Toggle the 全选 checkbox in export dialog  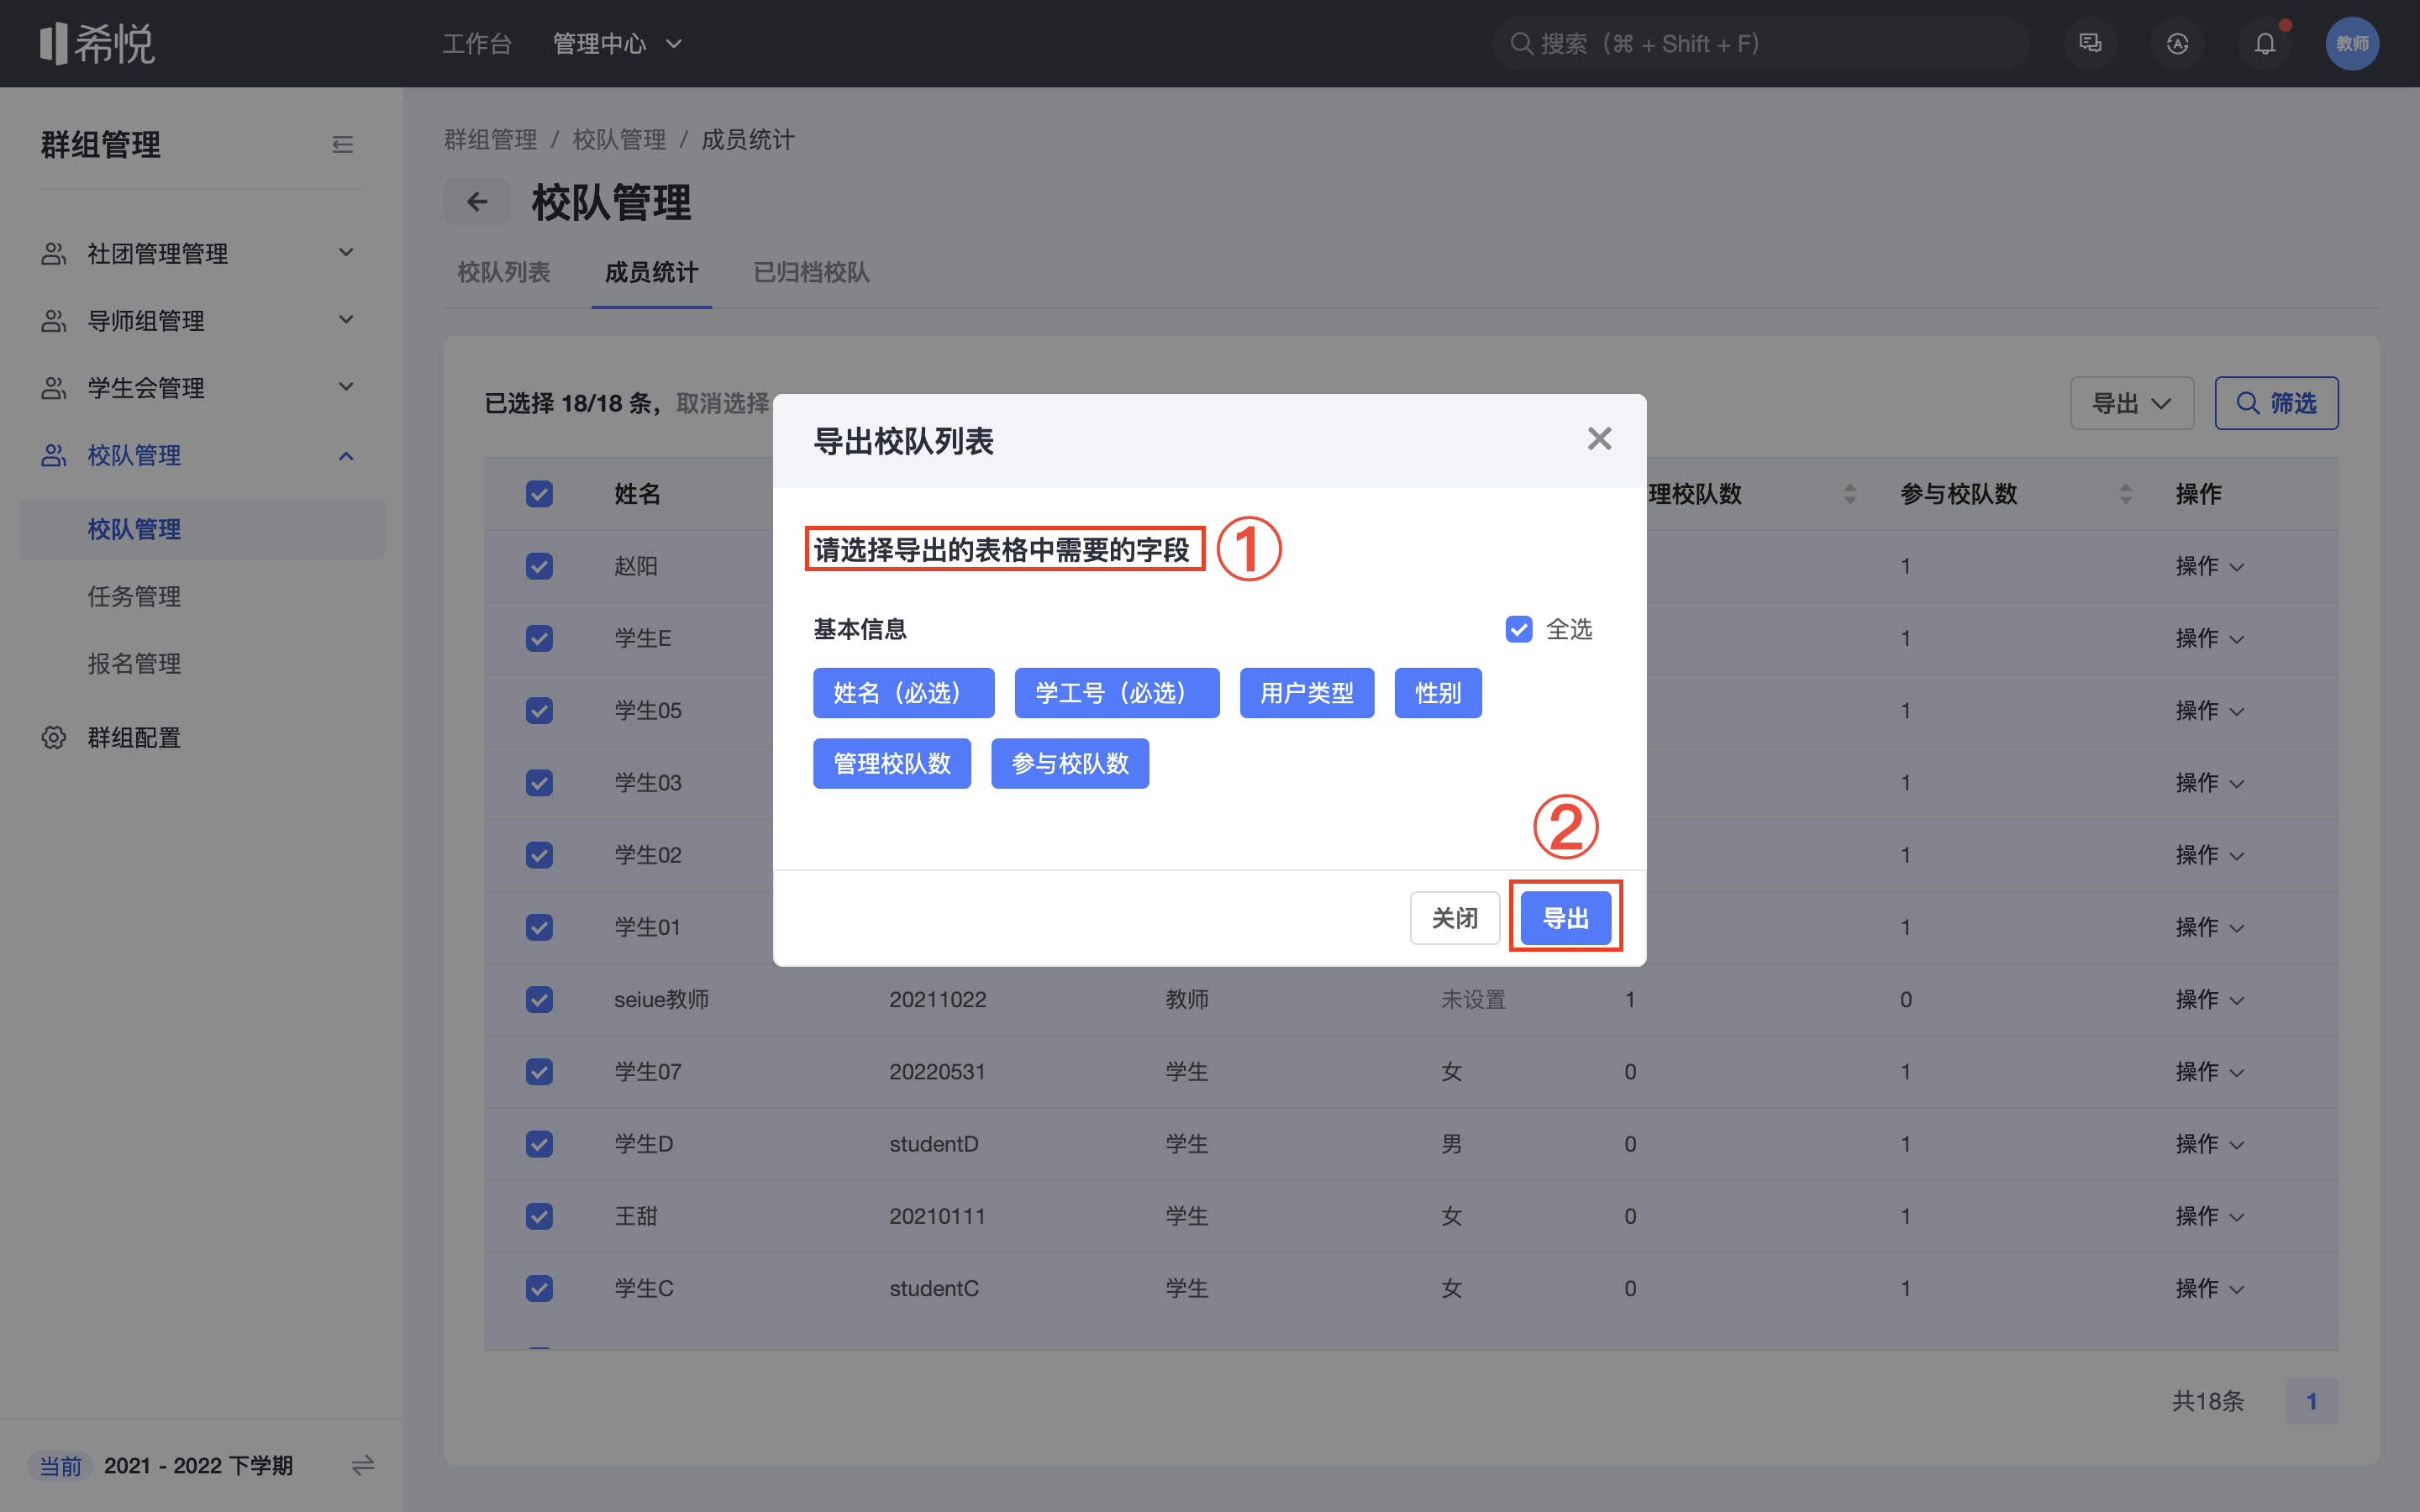[1518, 629]
